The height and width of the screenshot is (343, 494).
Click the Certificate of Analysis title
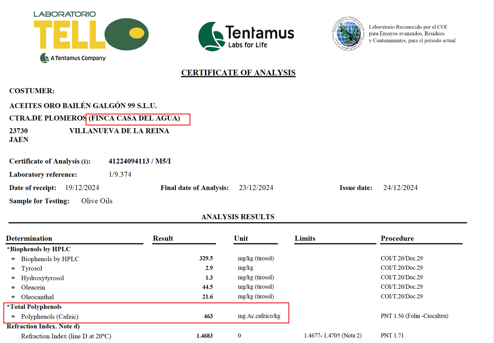[238, 73]
